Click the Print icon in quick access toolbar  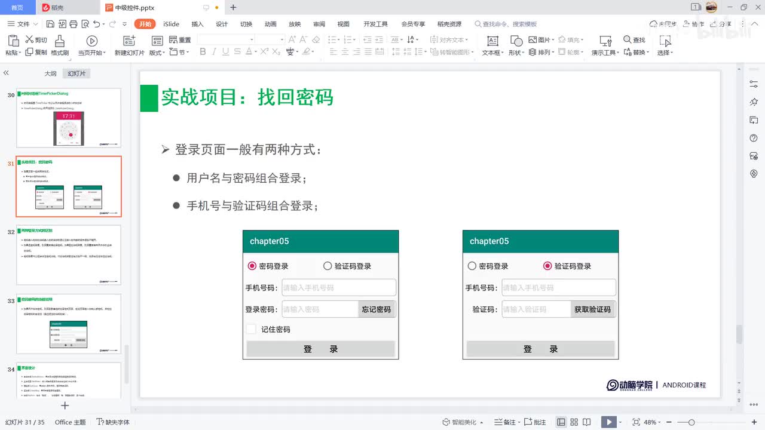click(73, 24)
